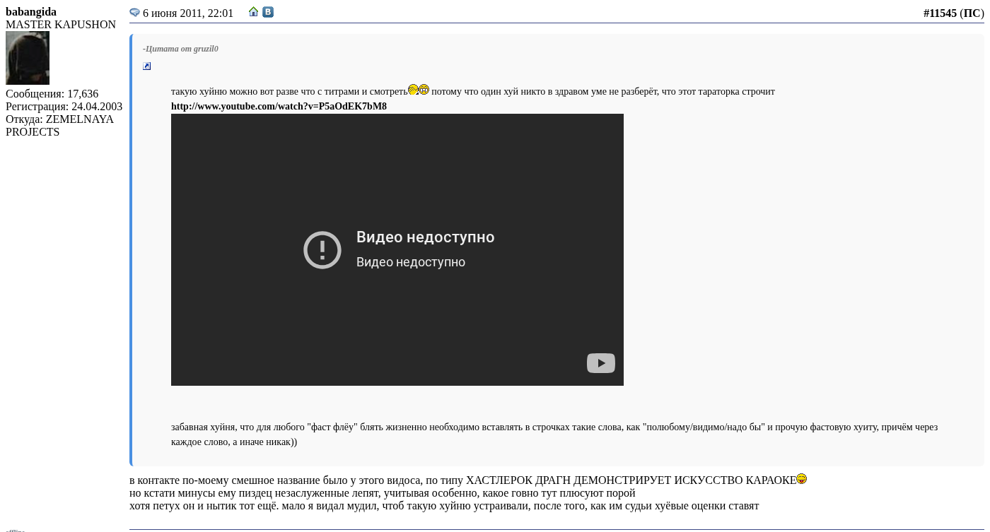Jump to original post via quote arrow icon
The height and width of the screenshot is (532, 990).
147,66
